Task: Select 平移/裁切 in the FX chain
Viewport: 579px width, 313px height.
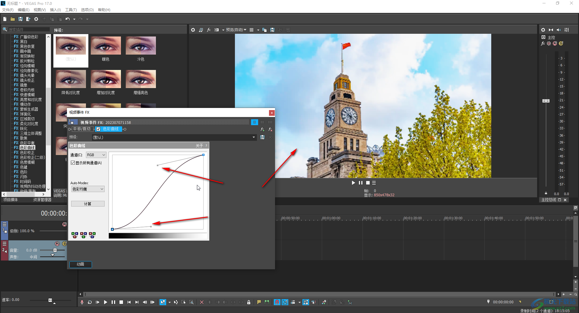Action: tap(82, 129)
